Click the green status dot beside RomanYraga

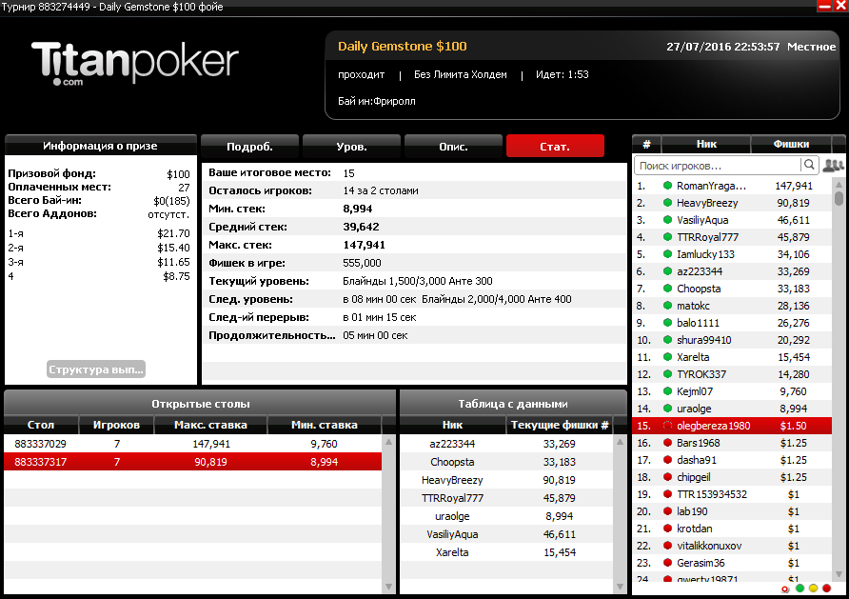click(x=667, y=186)
